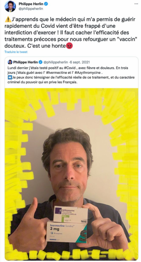Open the #Azythromycine hashtag

click(x=88, y=73)
